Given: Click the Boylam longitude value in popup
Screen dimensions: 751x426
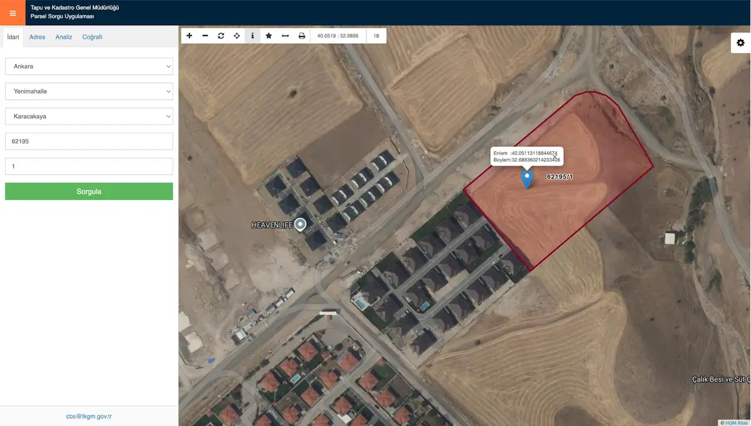Looking at the screenshot, I should [536, 160].
